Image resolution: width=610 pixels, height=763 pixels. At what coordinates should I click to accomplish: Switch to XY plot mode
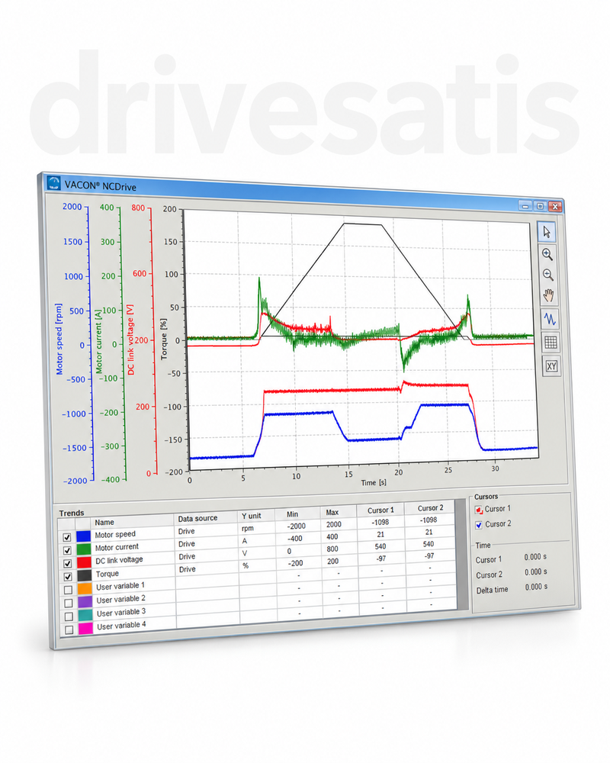(551, 366)
